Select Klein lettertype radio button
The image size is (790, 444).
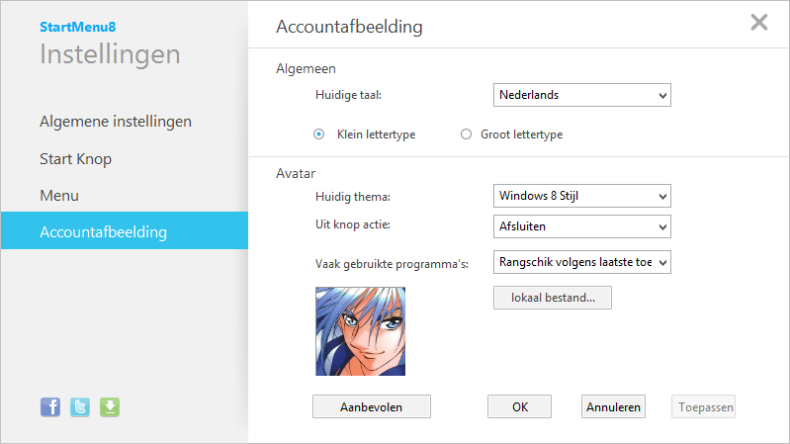pos(319,134)
